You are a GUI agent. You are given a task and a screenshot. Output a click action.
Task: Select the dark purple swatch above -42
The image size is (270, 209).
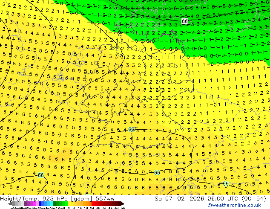(25, 204)
